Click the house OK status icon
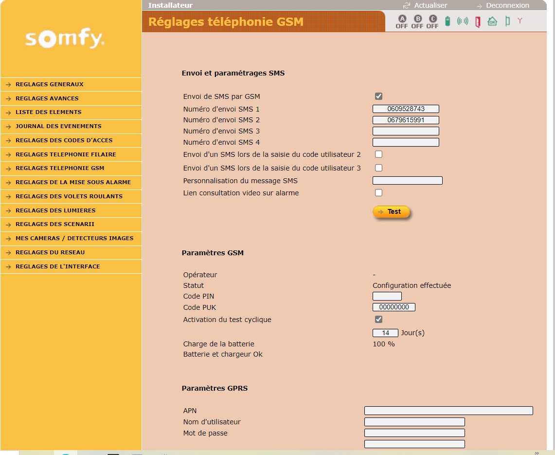This screenshot has width=555, height=455. point(492,21)
